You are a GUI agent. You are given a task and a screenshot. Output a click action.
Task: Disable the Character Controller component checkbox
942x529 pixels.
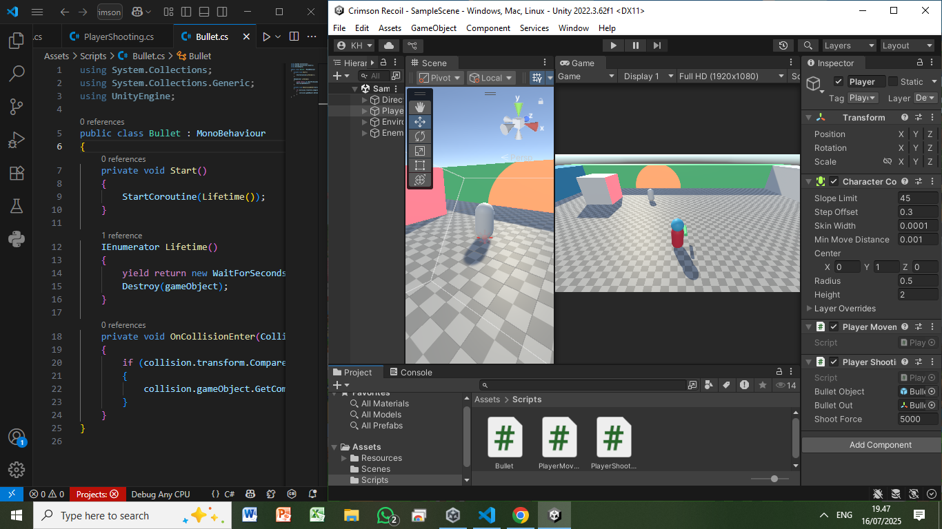(834, 182)
